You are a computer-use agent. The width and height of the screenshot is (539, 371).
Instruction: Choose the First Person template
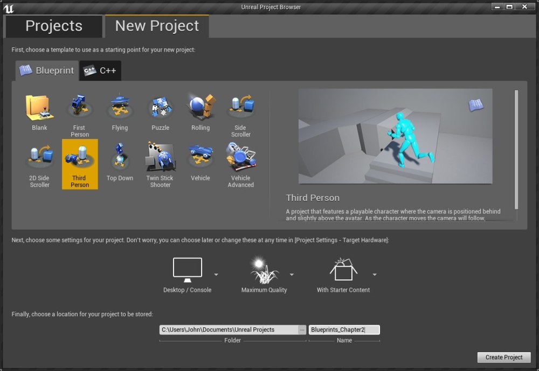[80, 115]
